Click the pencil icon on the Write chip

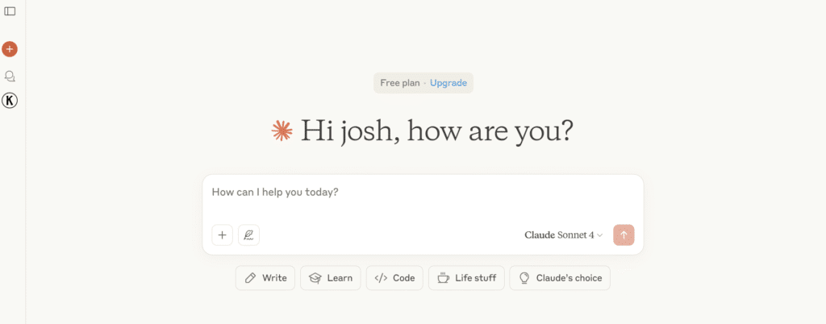(251, 278)
